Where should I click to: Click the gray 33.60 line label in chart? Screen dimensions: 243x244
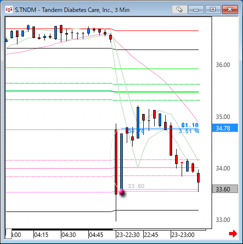pos(136,186)
